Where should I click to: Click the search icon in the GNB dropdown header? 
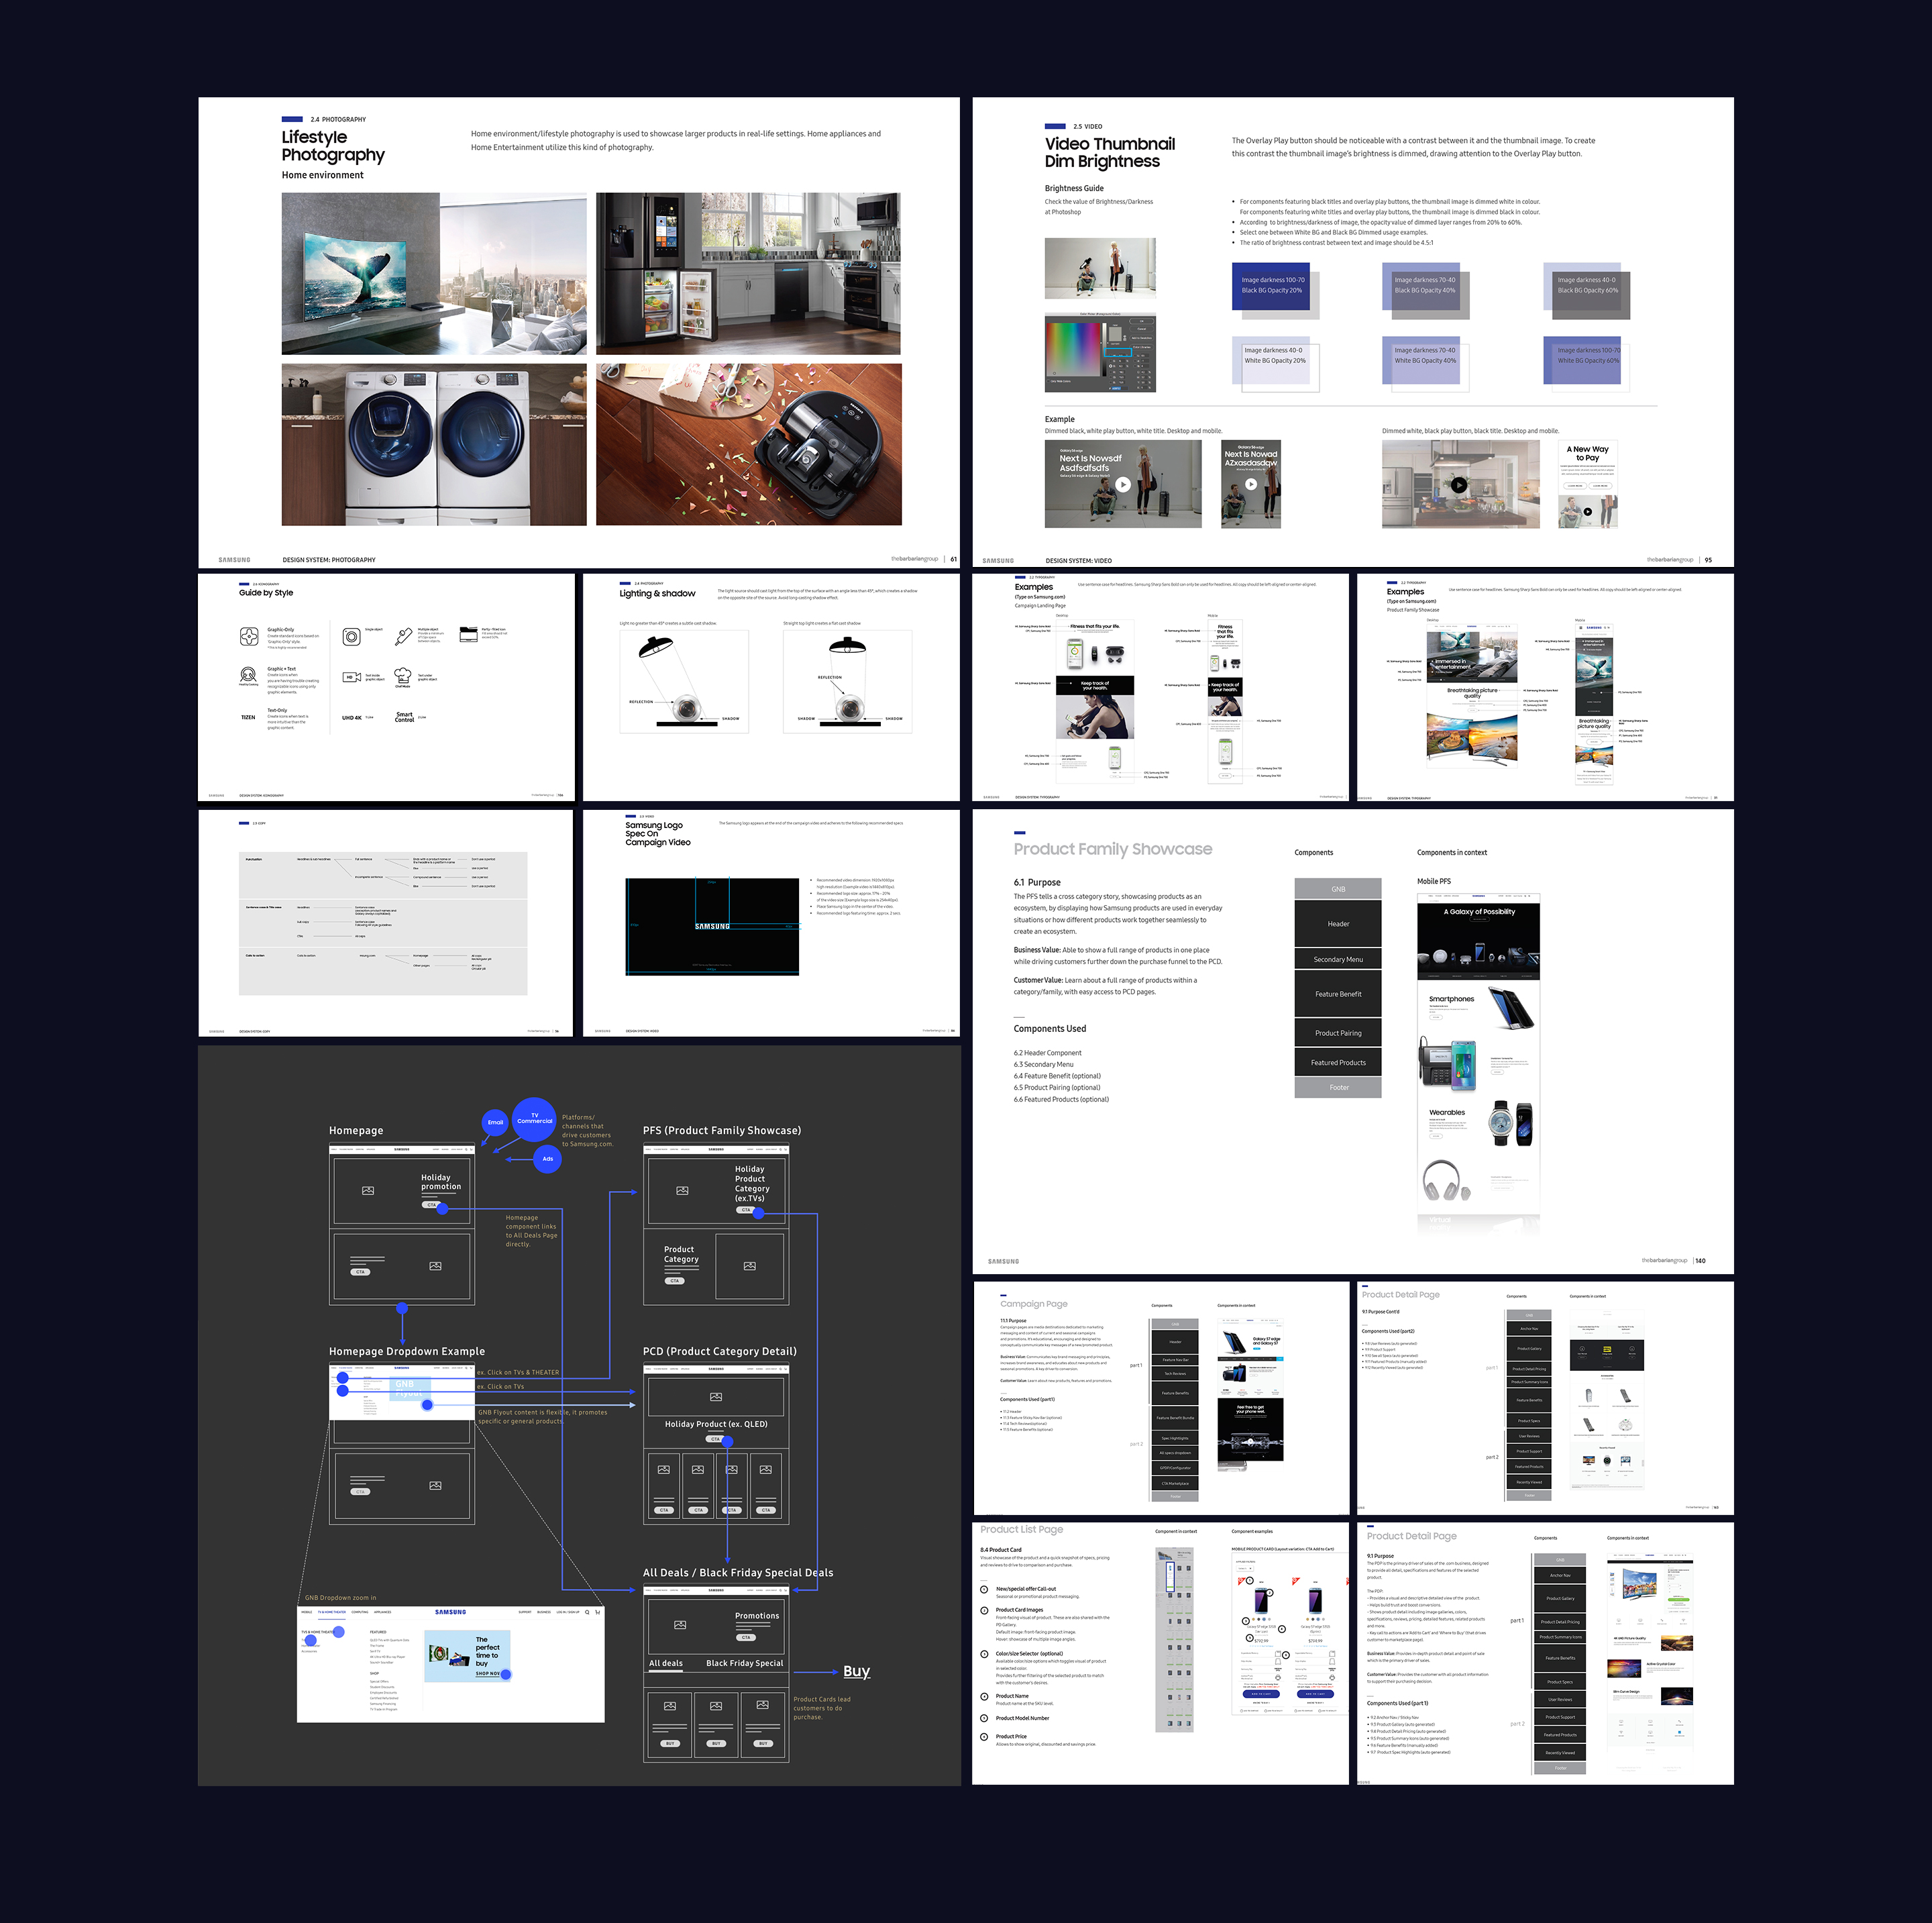pos(587,1612)
